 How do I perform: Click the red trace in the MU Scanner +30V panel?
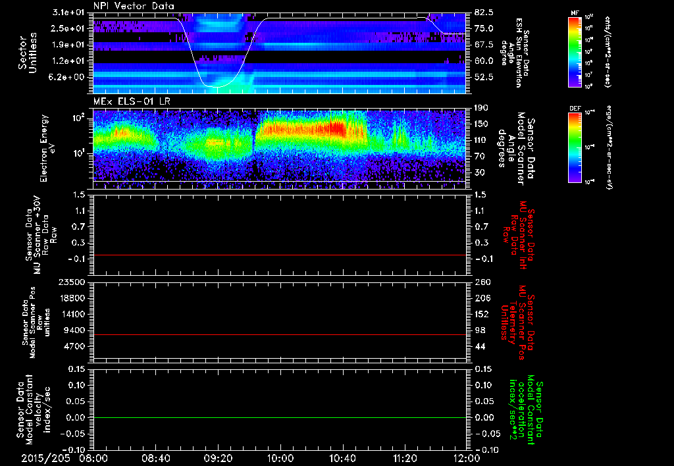pyautogui.click(x=280, y=255)
